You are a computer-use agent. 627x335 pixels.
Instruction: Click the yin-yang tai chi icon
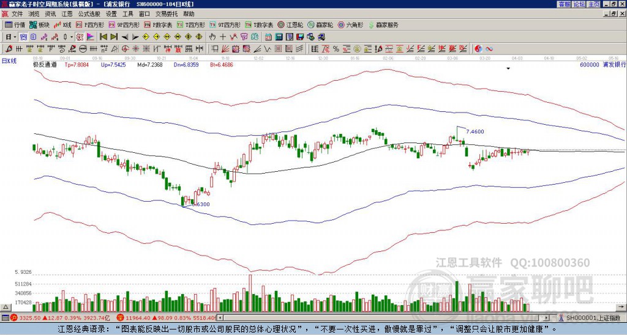click(478, 49)
